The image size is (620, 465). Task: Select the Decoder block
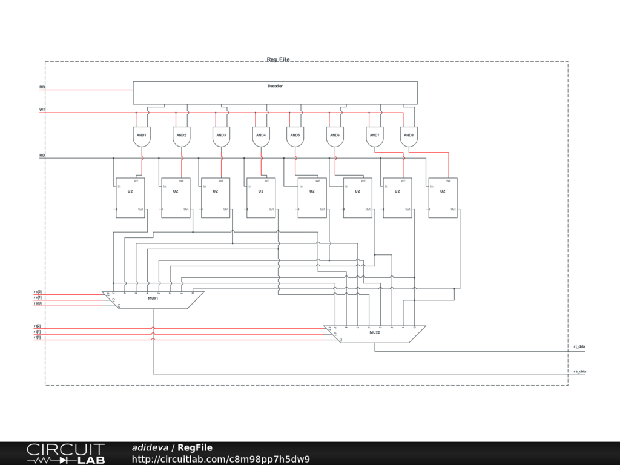275,92
